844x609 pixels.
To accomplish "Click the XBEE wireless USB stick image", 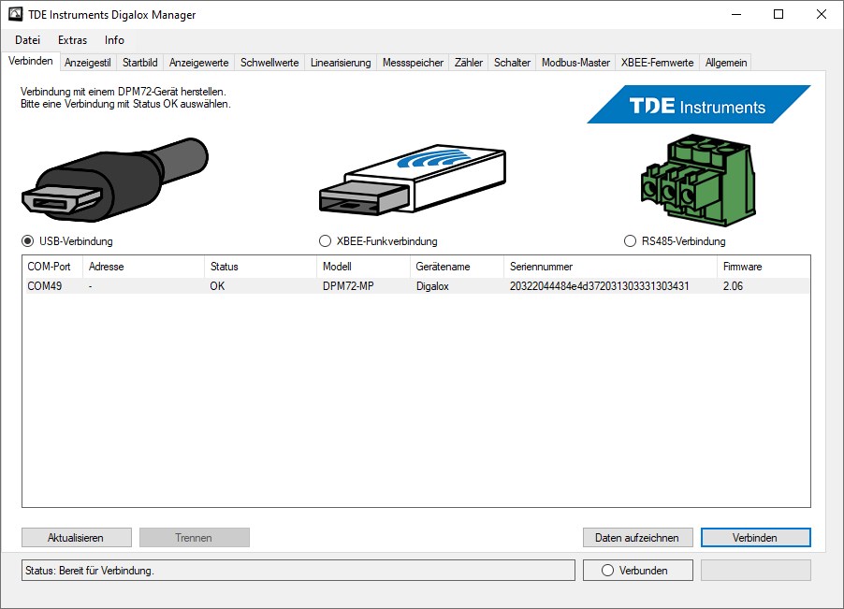I will 413,180.
